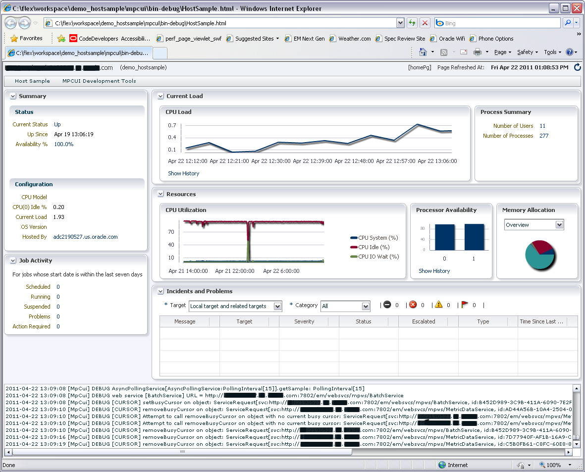Open the adc2190527.us.oracle.com host link
Image resolution: width=585 pixels, height=472 pixels.
(85, 237)
